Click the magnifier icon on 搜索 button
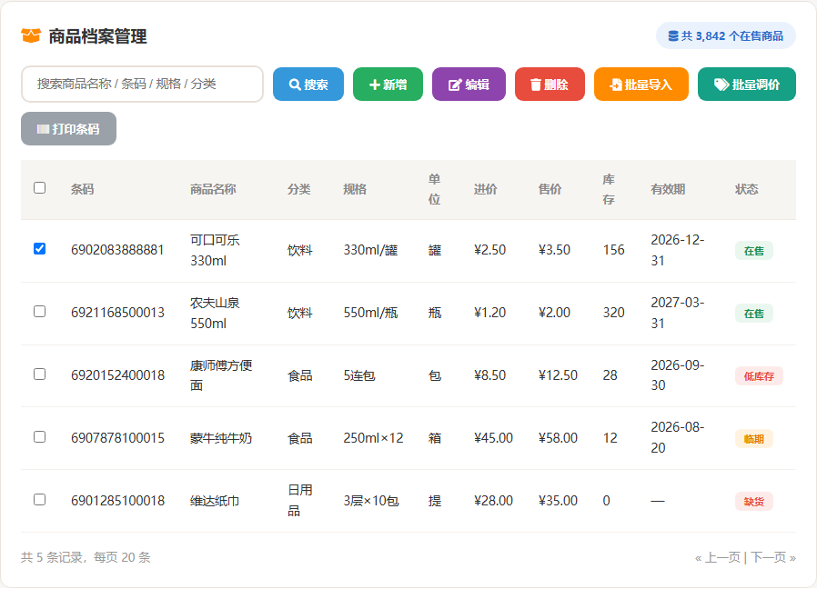 click(x=295, y=85)
